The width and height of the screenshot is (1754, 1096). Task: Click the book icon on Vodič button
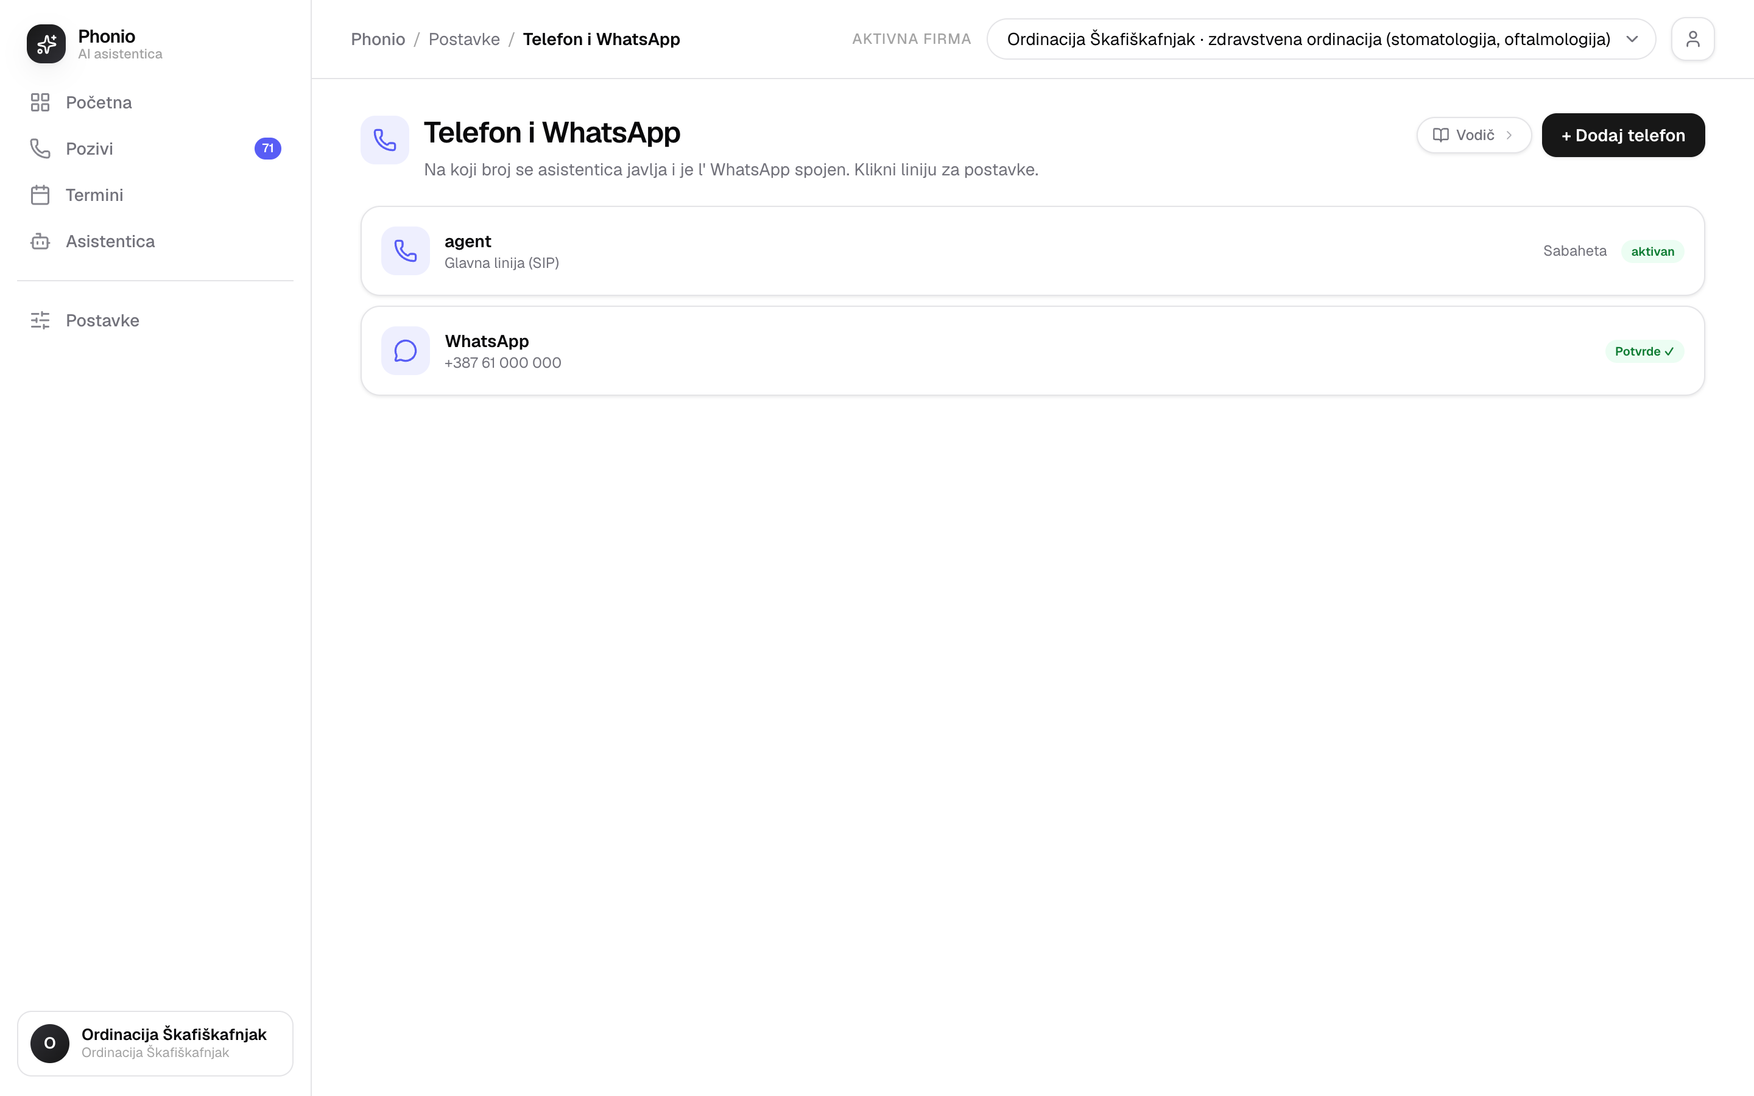pos(1441,136)
